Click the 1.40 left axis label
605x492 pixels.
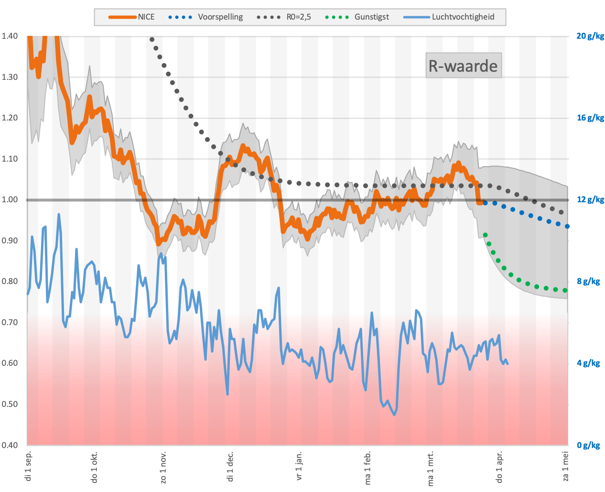(10, 36)
